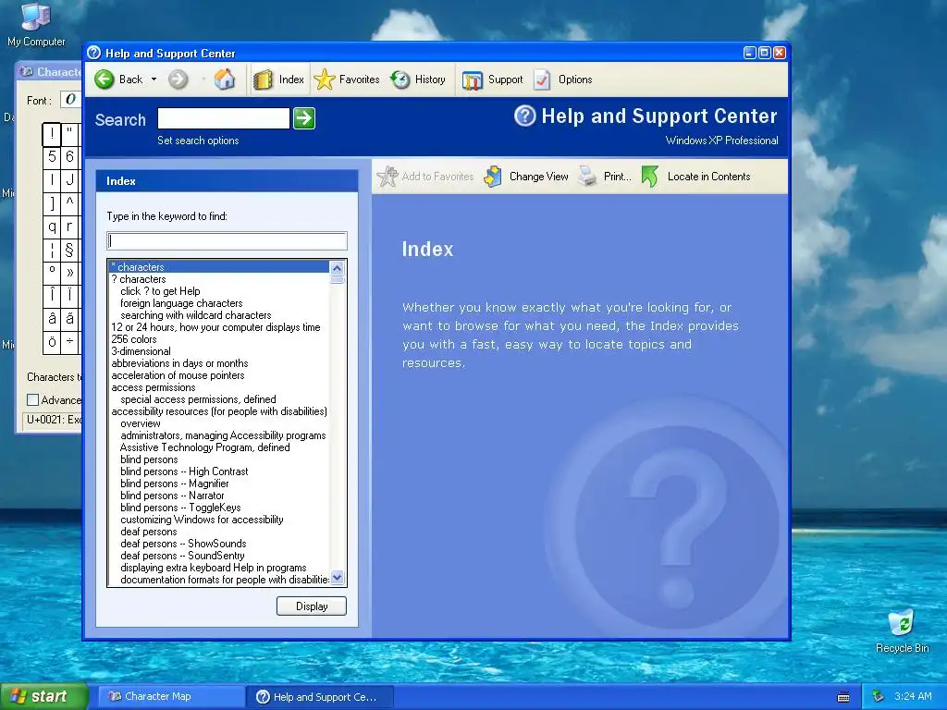Viewport: 947px width, 710px height.
Task: Click the Print printer icon
Action: click(x=587, y=177)
